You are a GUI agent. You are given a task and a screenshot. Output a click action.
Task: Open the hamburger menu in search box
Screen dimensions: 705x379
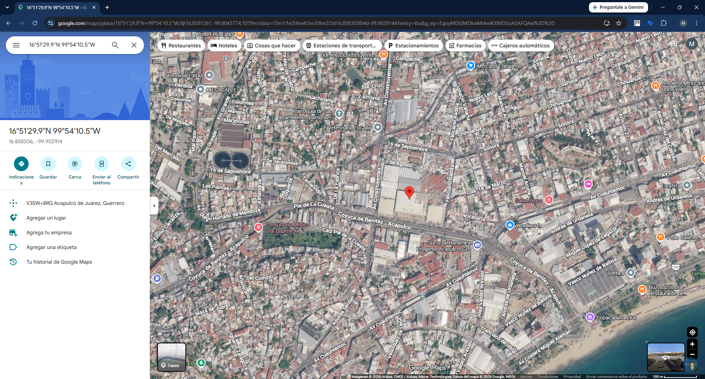[x=16, y=45]
